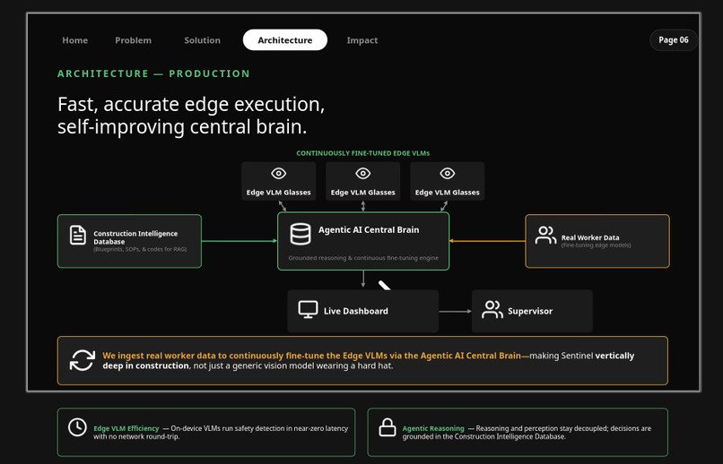723x464 pixels.
Task: Click the people icon next to Supervisor
Action: click(x=492, y=310)
